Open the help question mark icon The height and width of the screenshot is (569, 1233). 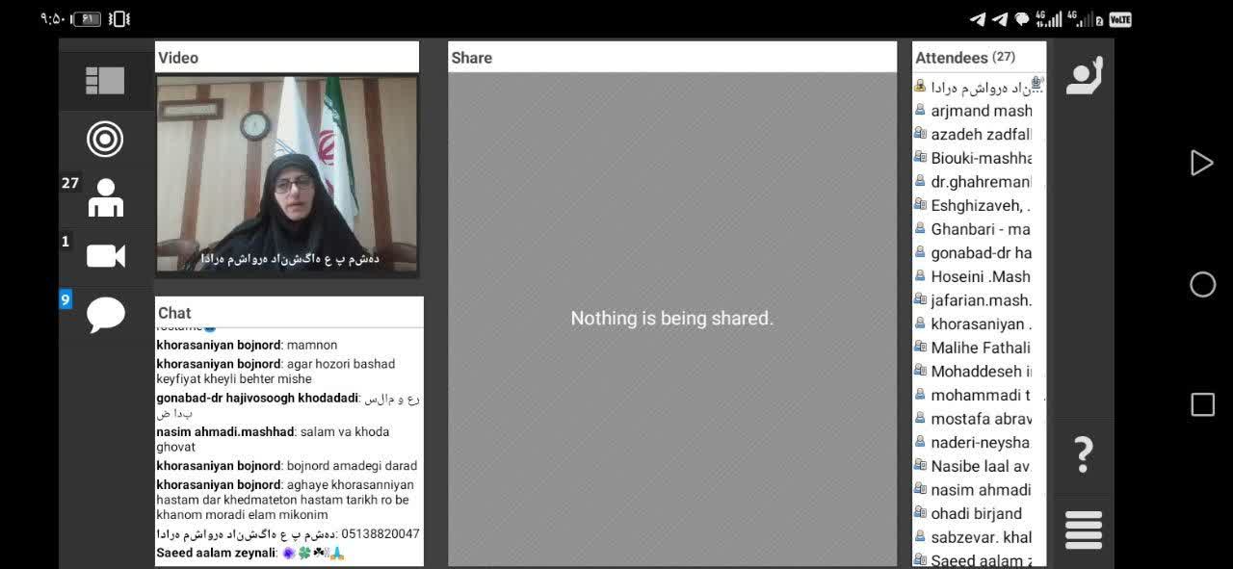[1083, 453]
